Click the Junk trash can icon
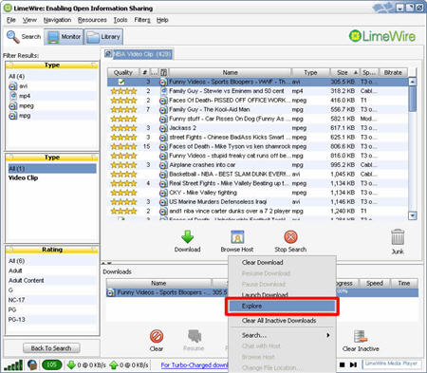The width and height of the screenshot is (427, 373). pyautogui.click(x=398, y=237)
